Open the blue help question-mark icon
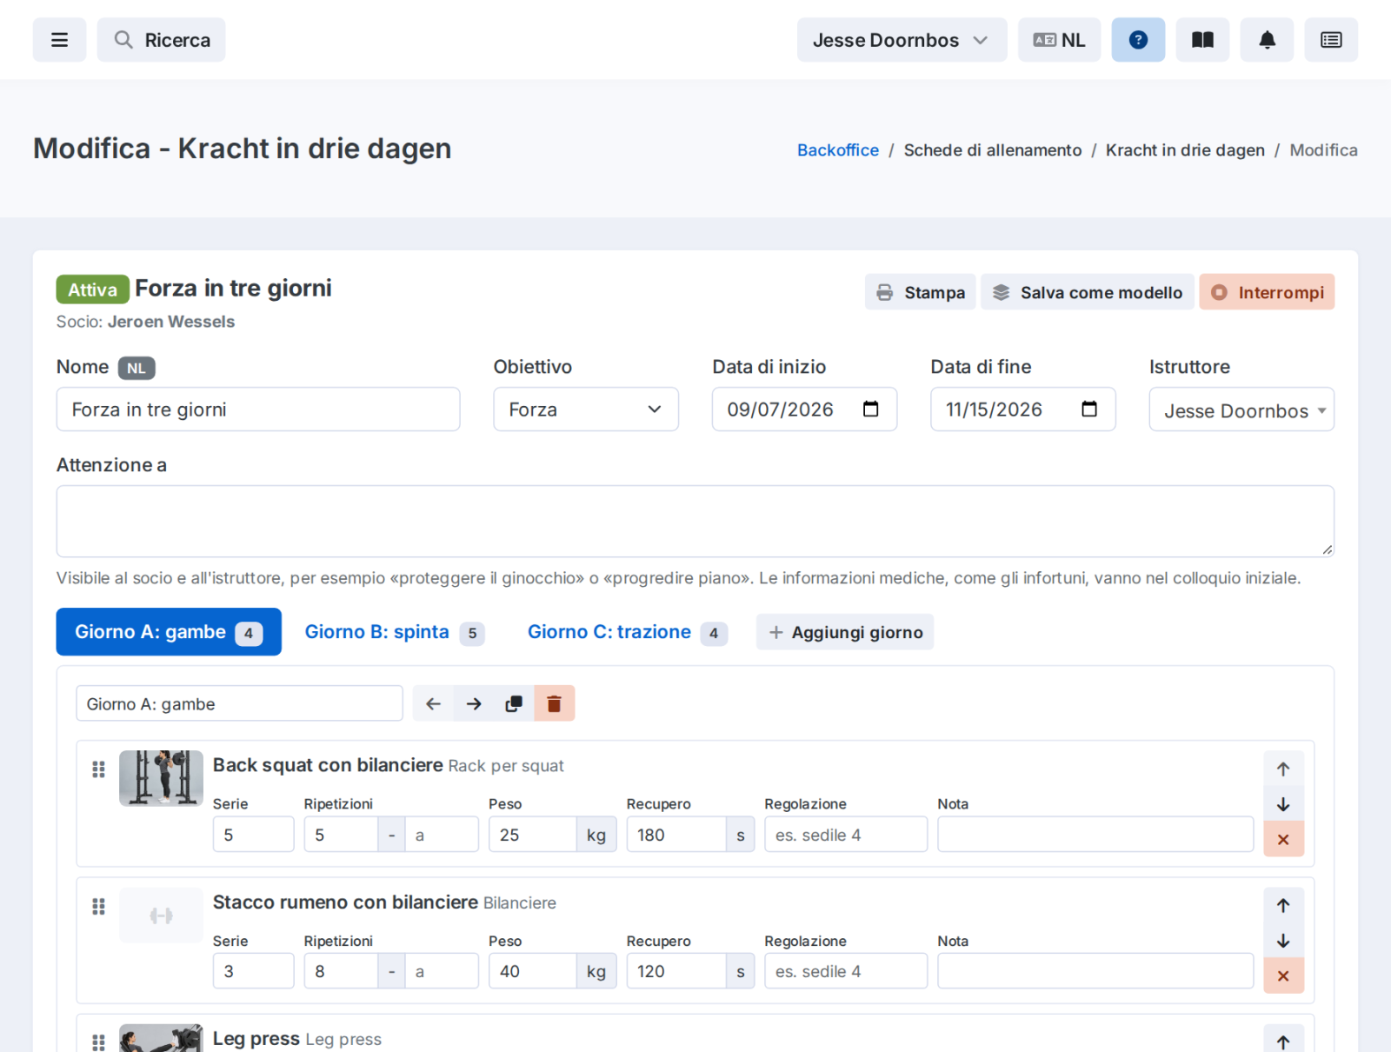The image size is (1391, 1052). [x=1138, y=40]
